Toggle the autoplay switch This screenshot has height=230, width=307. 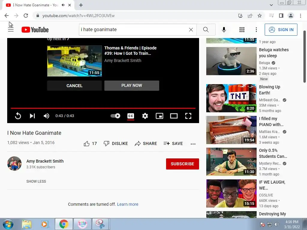tap(115, 116)
